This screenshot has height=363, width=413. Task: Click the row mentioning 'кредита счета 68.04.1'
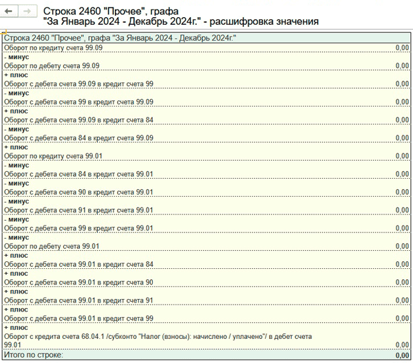[158, 337]
